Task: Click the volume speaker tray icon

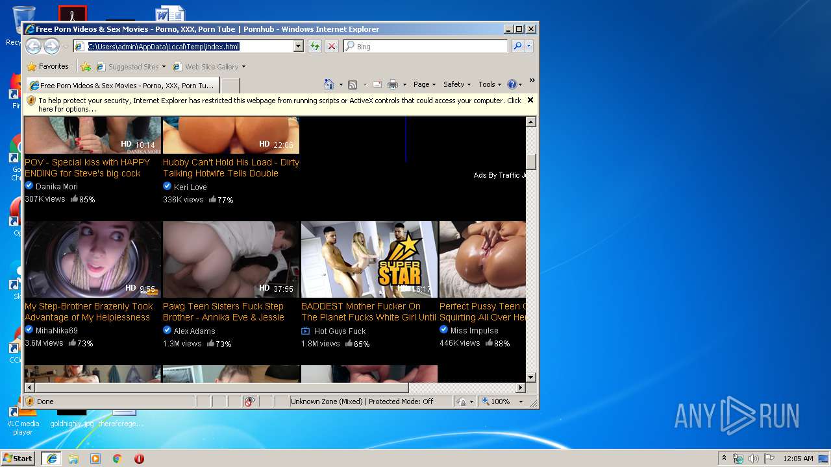Action: pos(754,459)
